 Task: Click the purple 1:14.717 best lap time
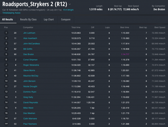[125, 54]
